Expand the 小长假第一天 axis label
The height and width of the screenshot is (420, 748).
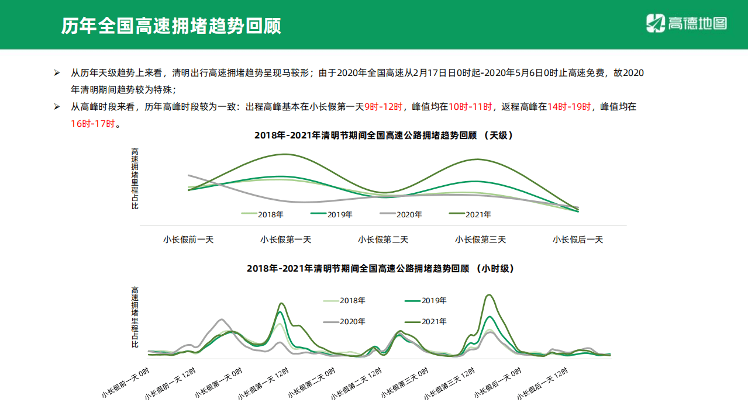click(x=285, y=239)
